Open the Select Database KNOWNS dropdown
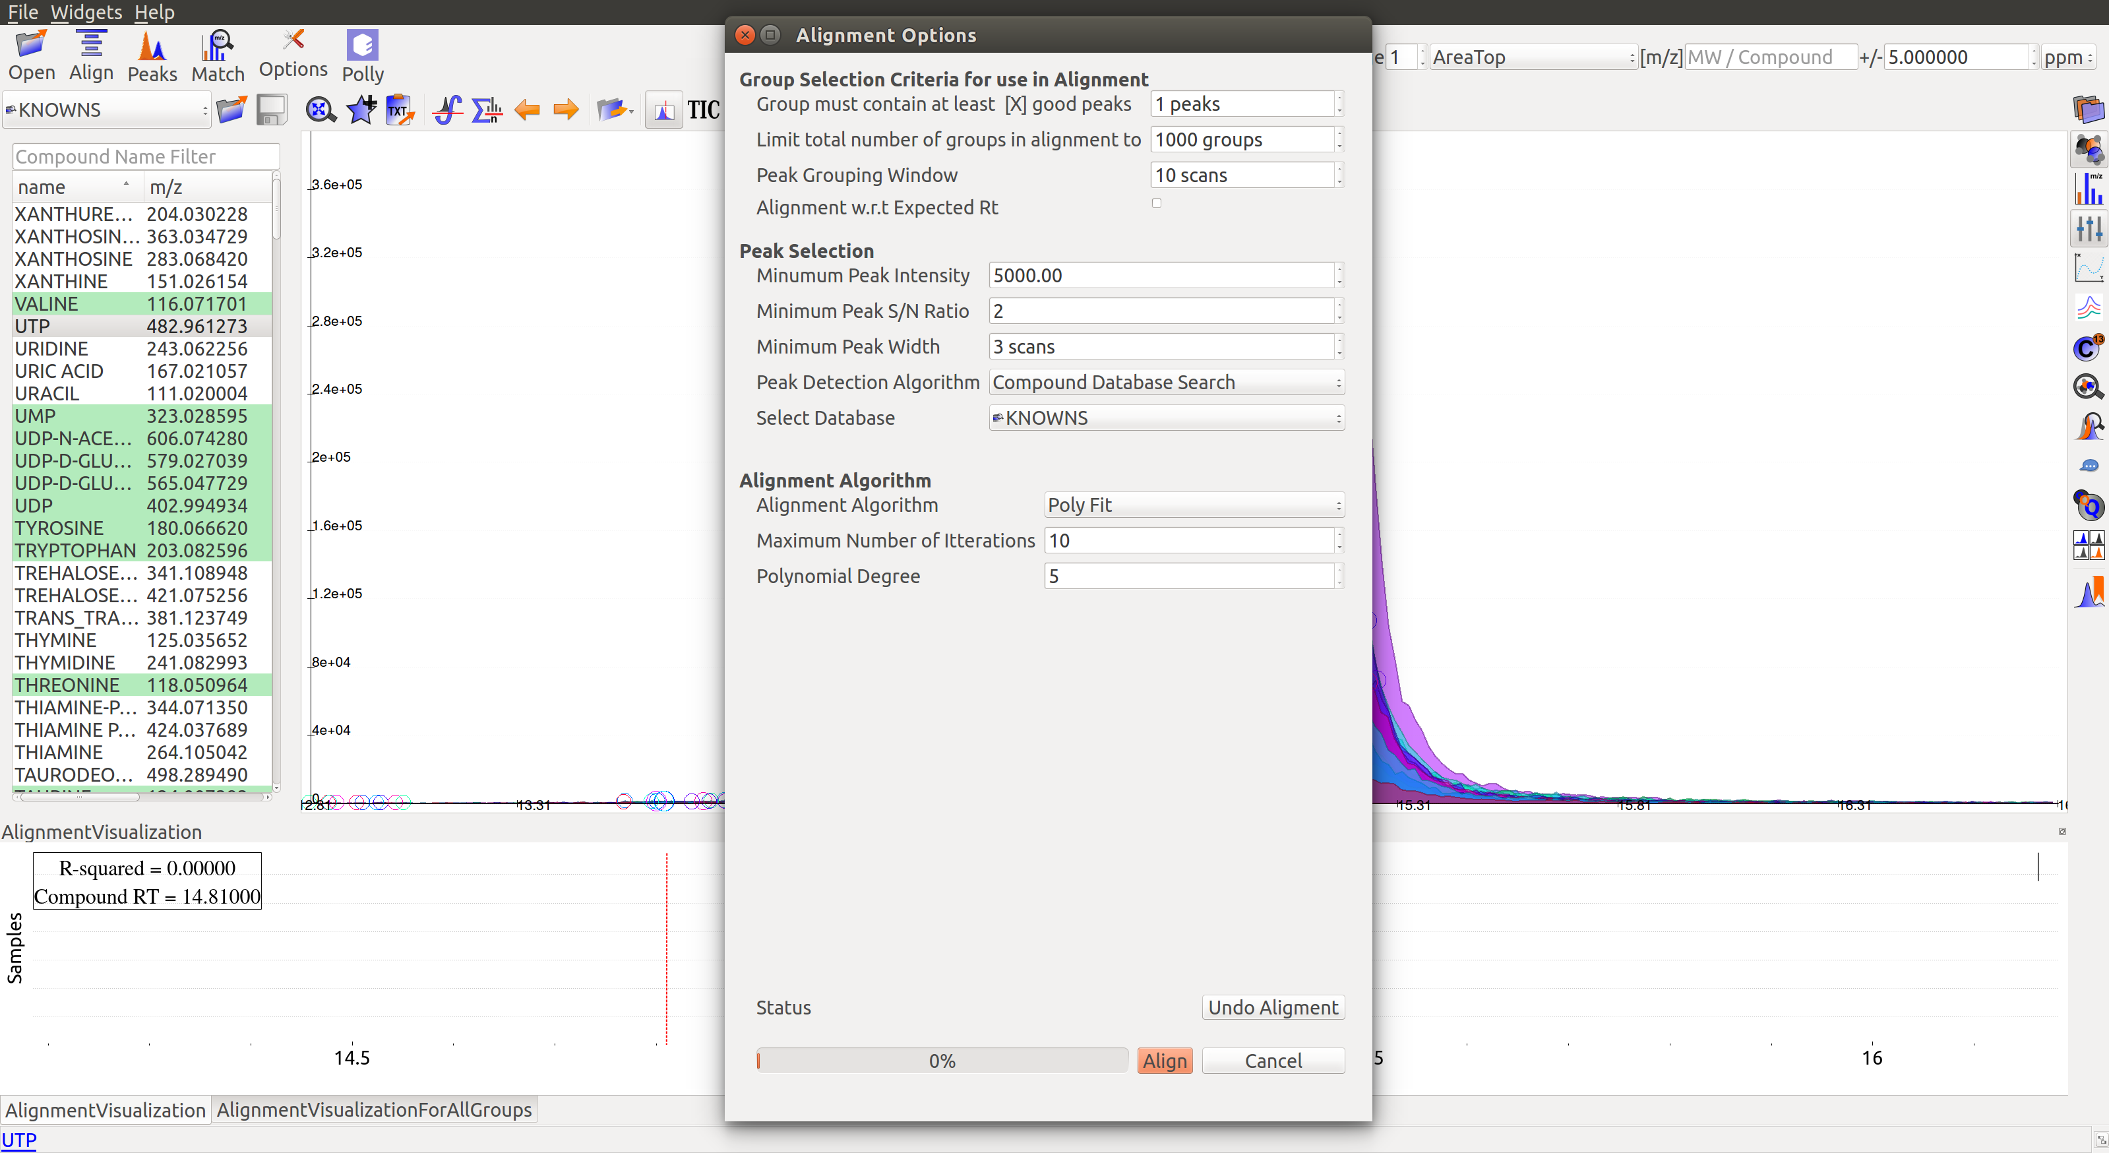Viewport: 2109px width, 1153px height. point(1167,418)
